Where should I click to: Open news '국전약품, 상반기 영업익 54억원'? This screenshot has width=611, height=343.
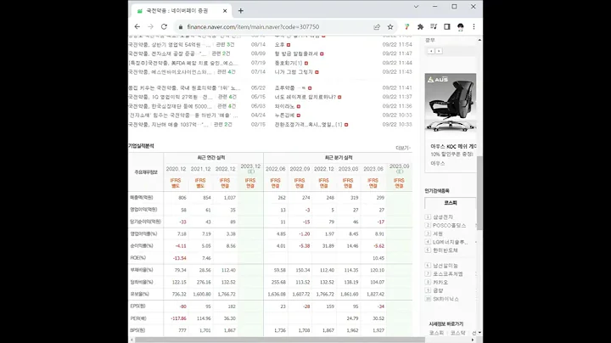pos(170,45)
